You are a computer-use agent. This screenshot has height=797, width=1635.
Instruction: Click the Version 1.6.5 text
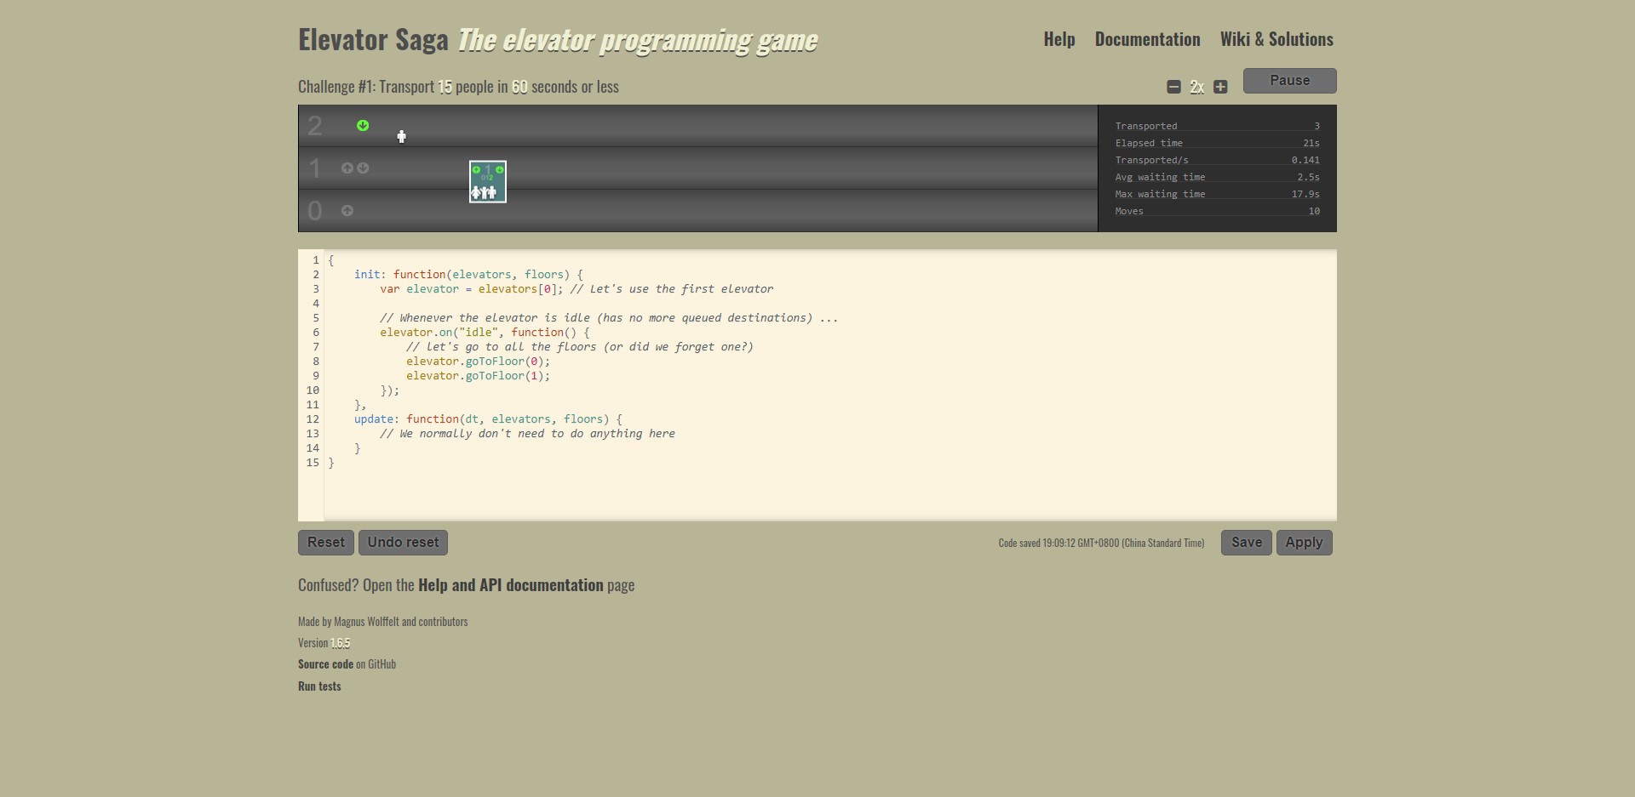(x=324, y=643)
